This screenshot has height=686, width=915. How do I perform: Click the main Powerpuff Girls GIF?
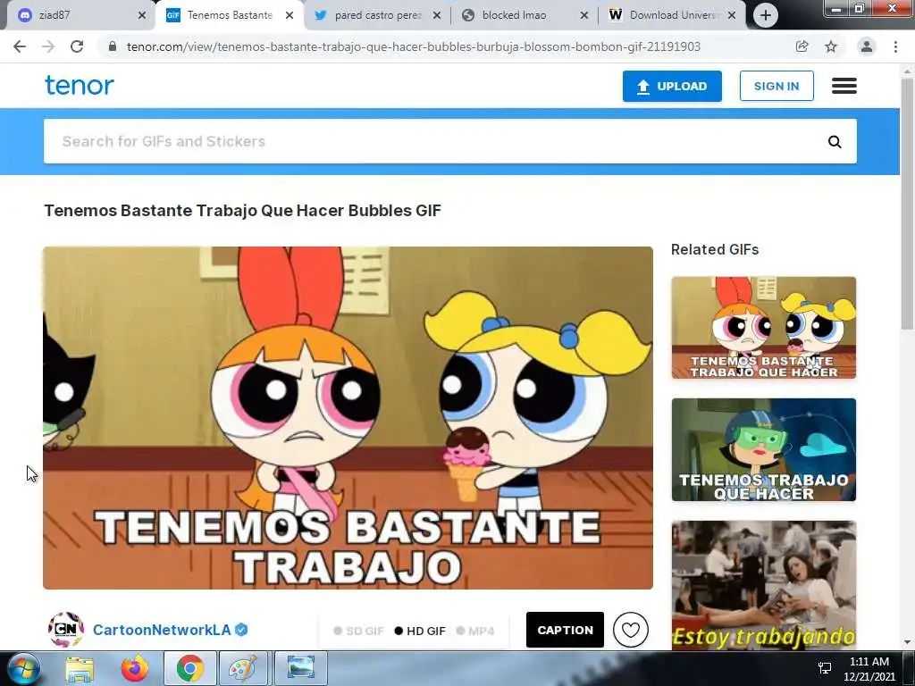pos(348,418)
